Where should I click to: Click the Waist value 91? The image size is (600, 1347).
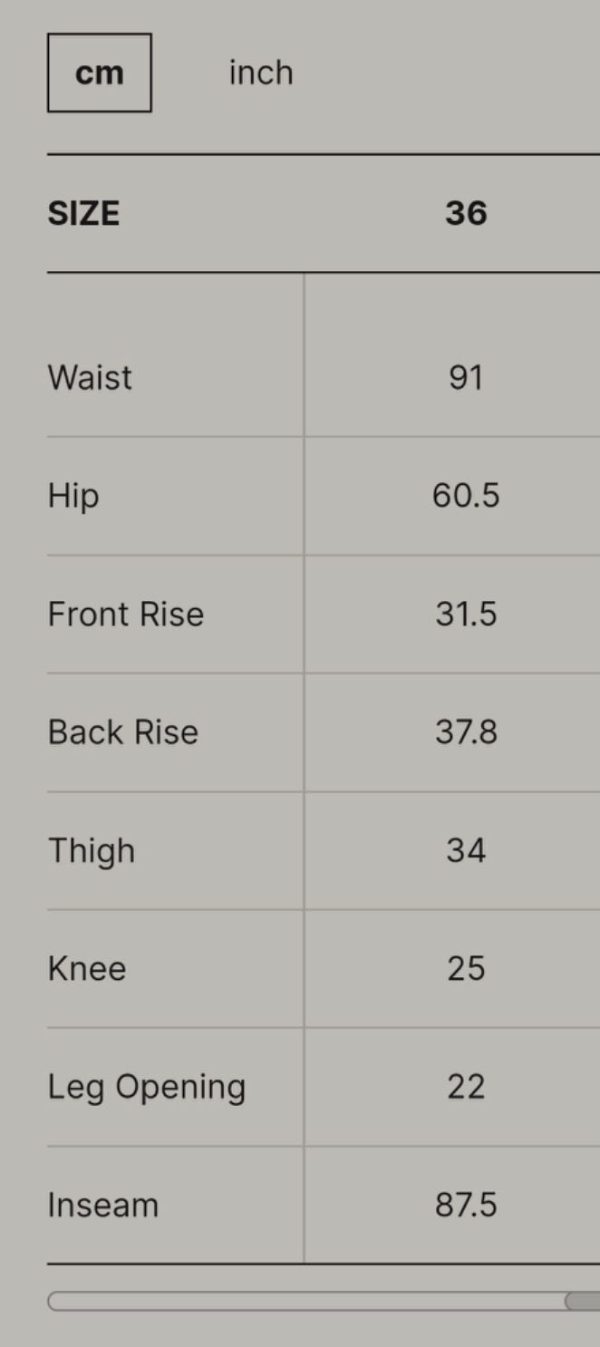[466, 378]
